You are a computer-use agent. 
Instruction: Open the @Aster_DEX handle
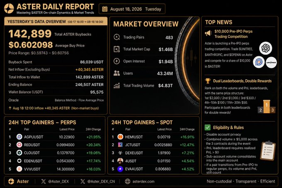coord(58,181)
